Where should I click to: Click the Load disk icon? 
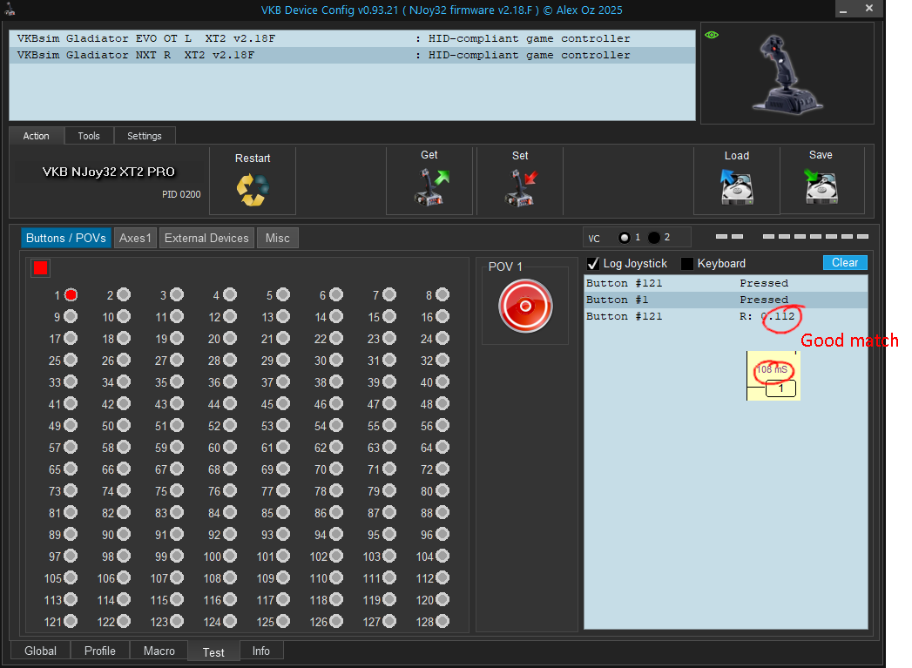point(736,186)
